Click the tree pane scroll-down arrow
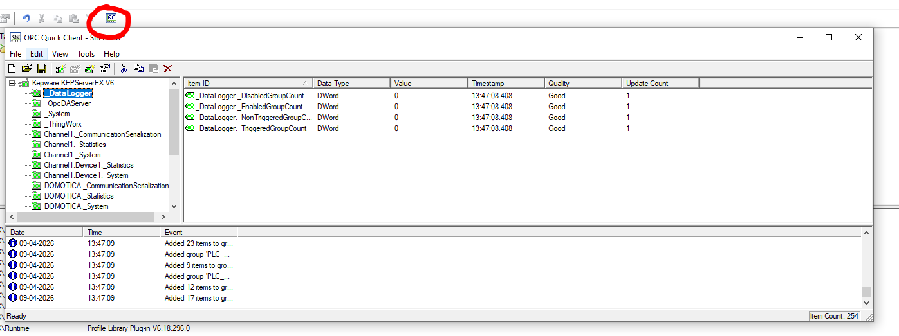Viewport: 899px width, 336px height. [174, 206]
